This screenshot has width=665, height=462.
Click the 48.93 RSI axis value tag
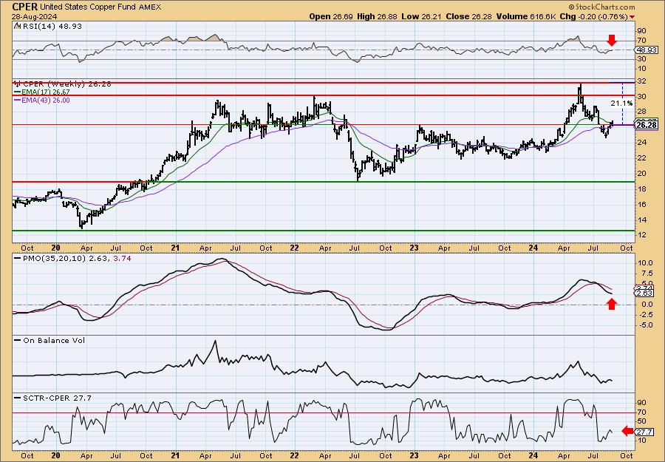click(x=646, y=50)
